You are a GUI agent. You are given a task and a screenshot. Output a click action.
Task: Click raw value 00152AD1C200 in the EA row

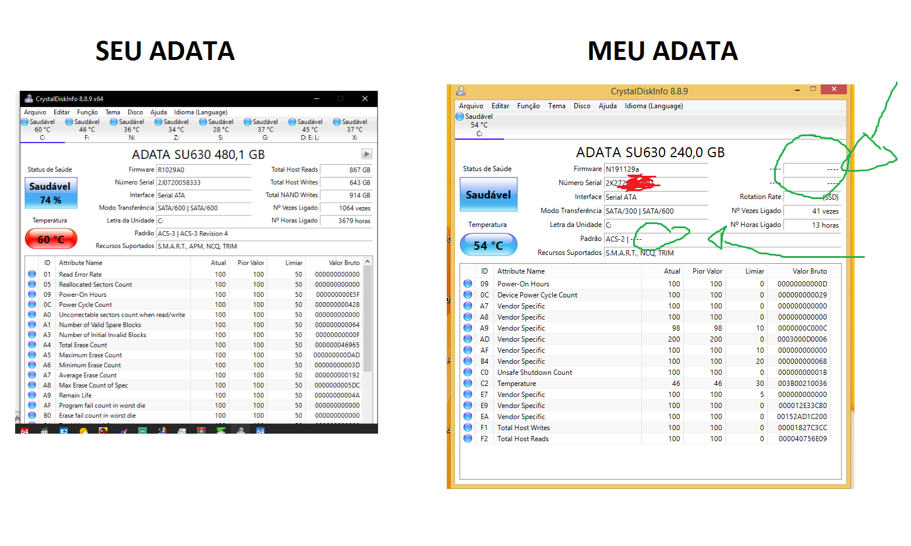click(801, 416)
